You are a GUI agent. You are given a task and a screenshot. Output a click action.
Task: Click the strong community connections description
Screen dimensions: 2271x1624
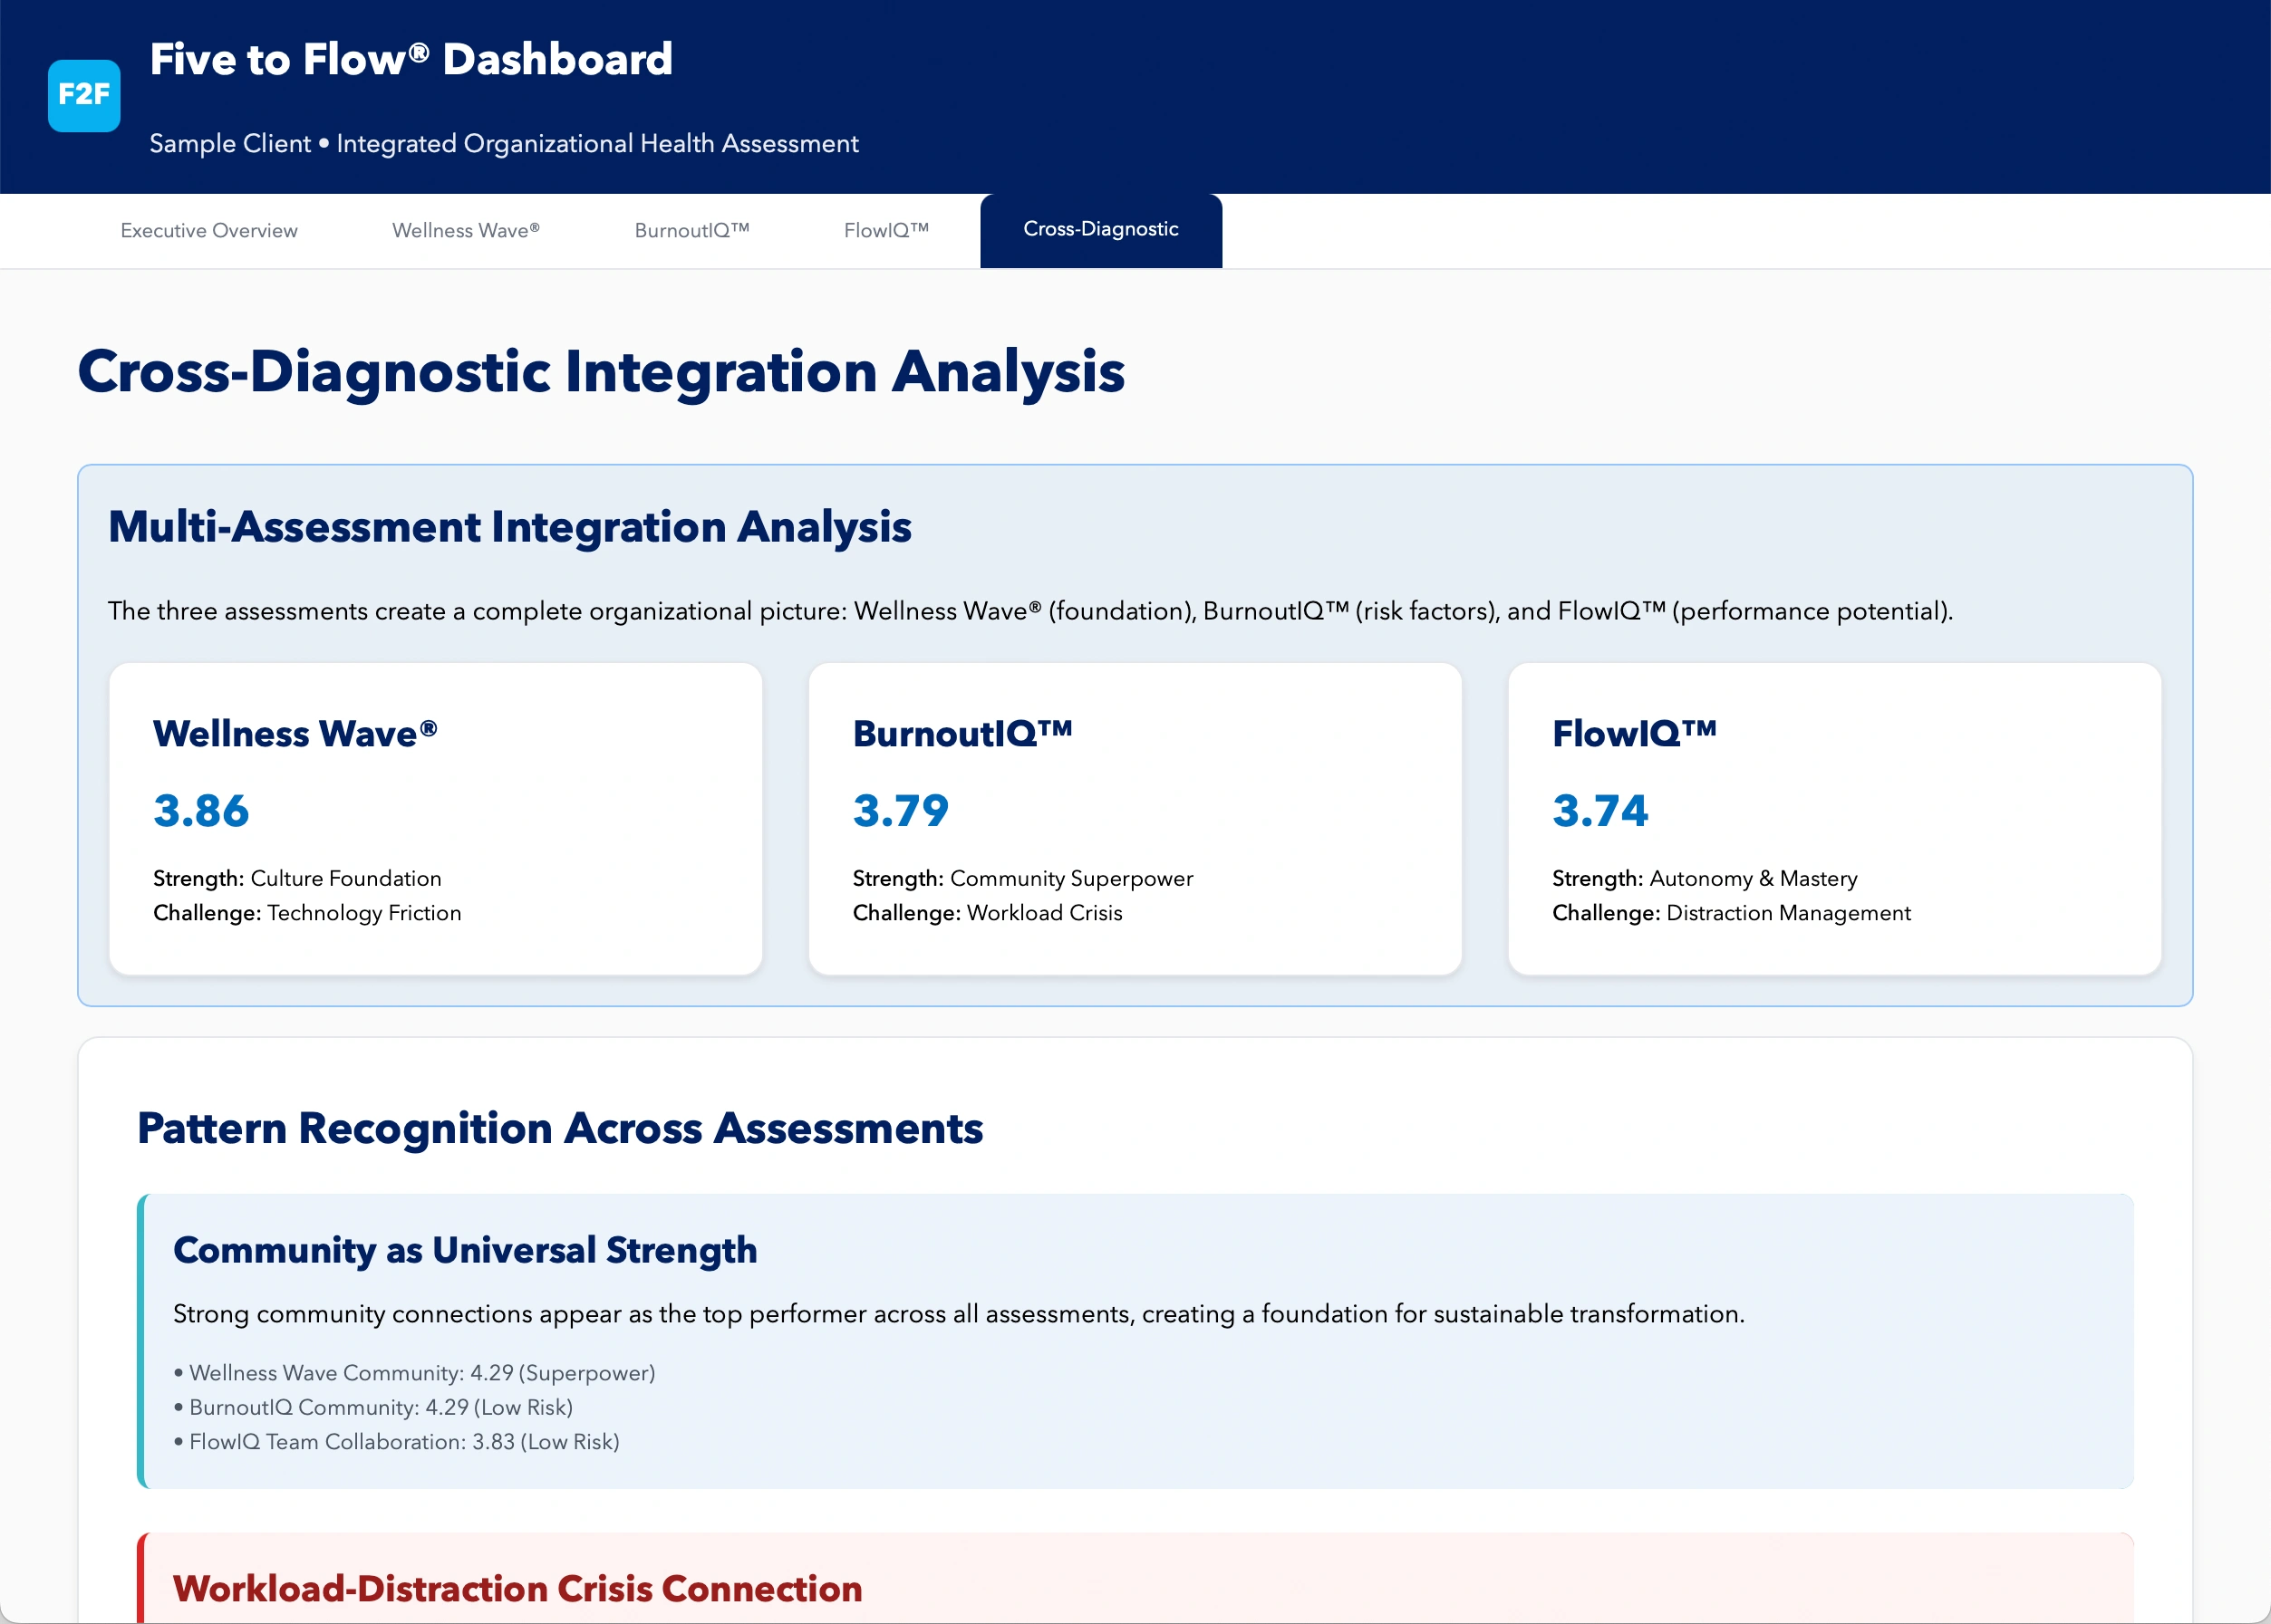coord(959,1314)
